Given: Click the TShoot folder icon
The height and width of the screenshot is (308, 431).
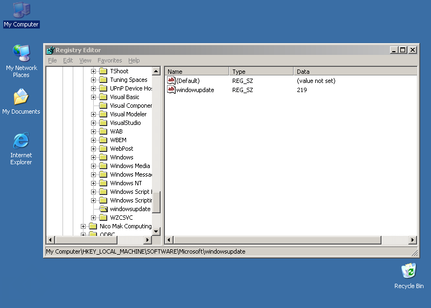Looking at the screenshot, I should click(x=103, y=71).
